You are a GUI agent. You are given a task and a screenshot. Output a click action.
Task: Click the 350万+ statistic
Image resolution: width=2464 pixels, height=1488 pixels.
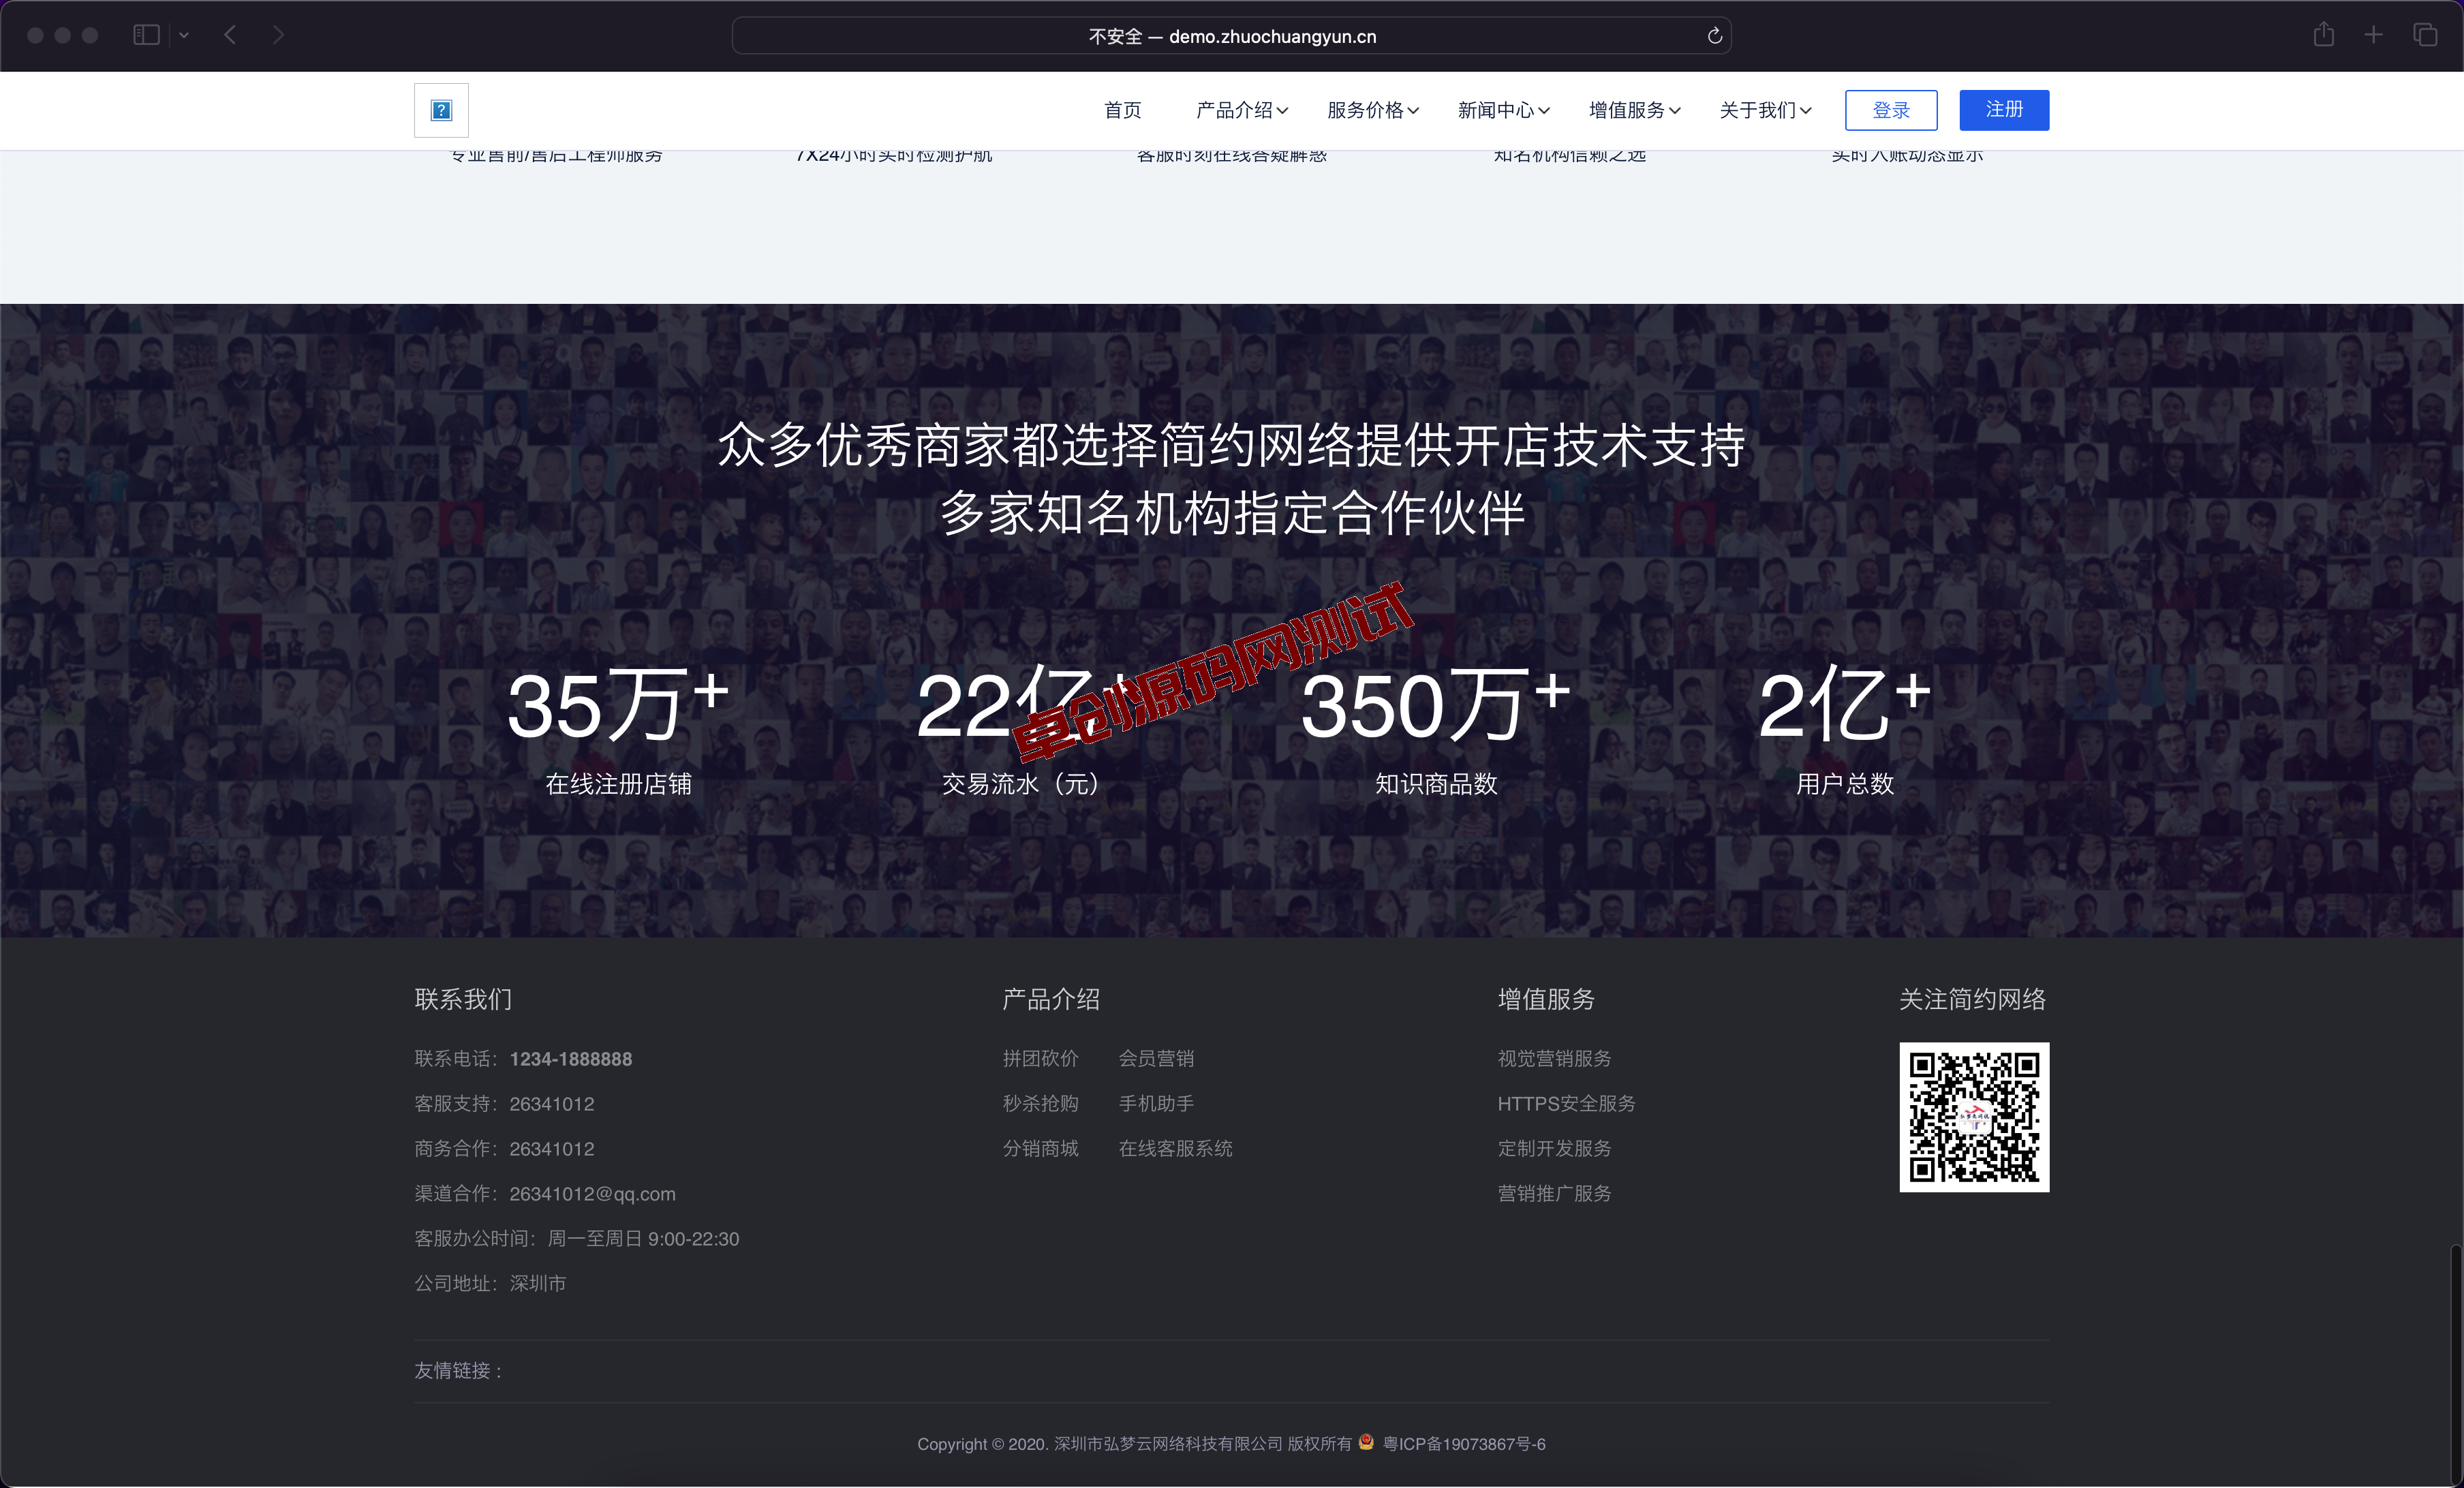1435,705
